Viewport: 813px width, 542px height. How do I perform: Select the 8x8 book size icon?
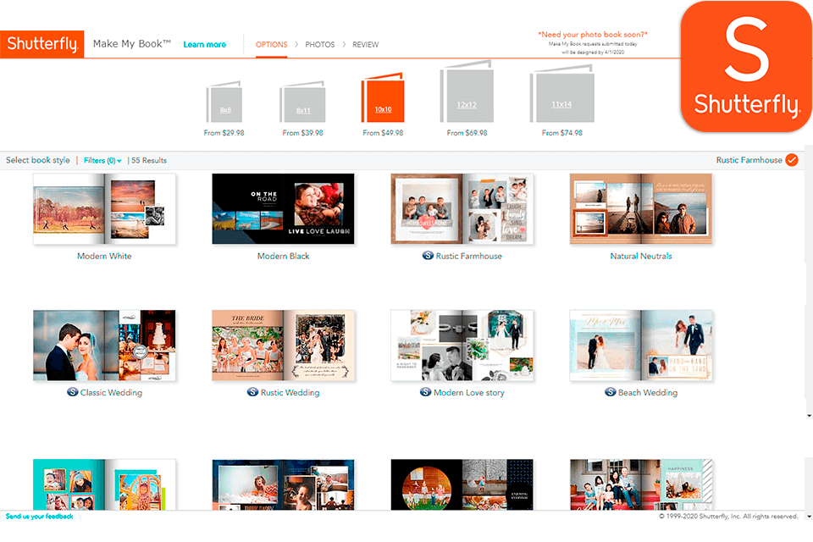point(224,102)
